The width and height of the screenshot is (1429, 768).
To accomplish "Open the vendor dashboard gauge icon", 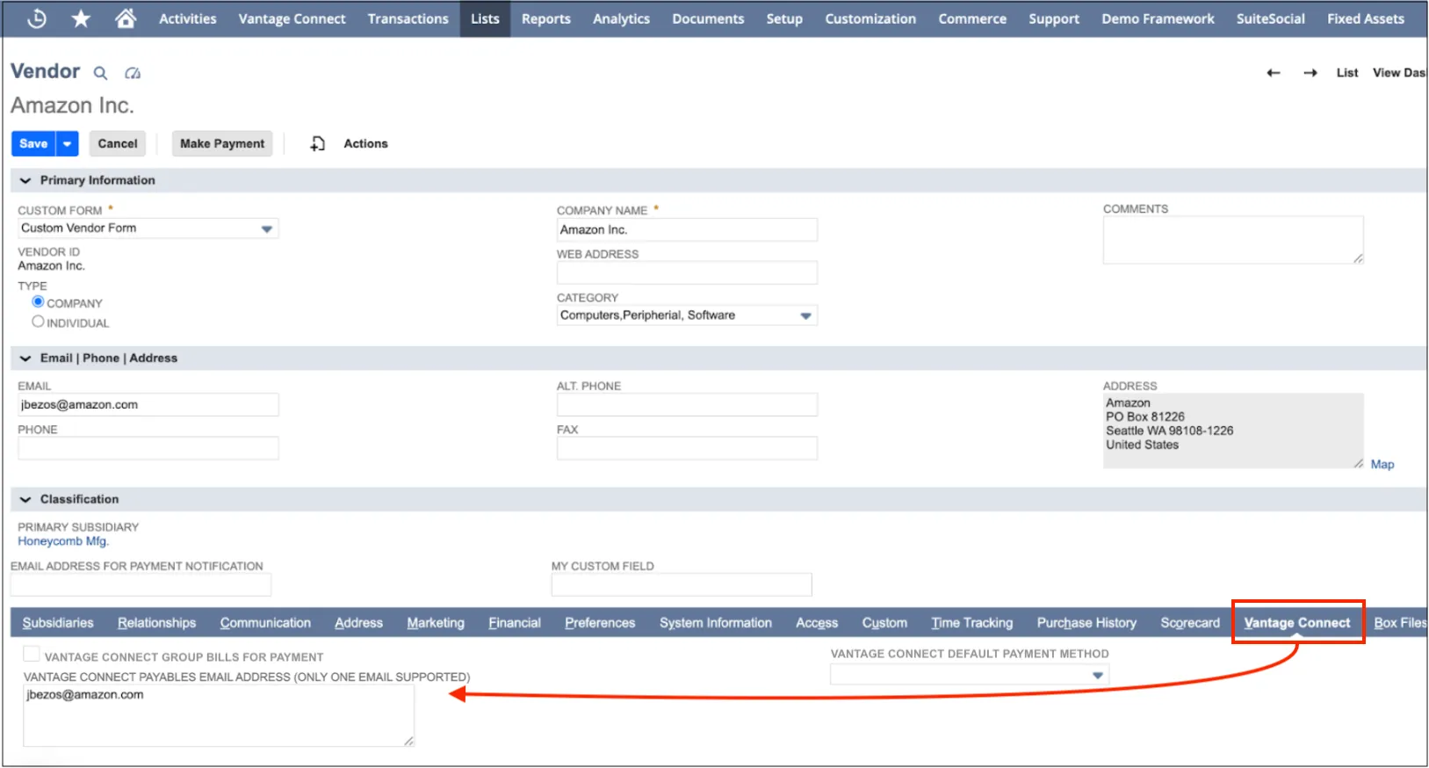I will pyautogui.click(x=133, y=73).
